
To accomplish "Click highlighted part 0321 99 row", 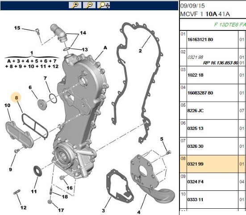I will point(213,163).
